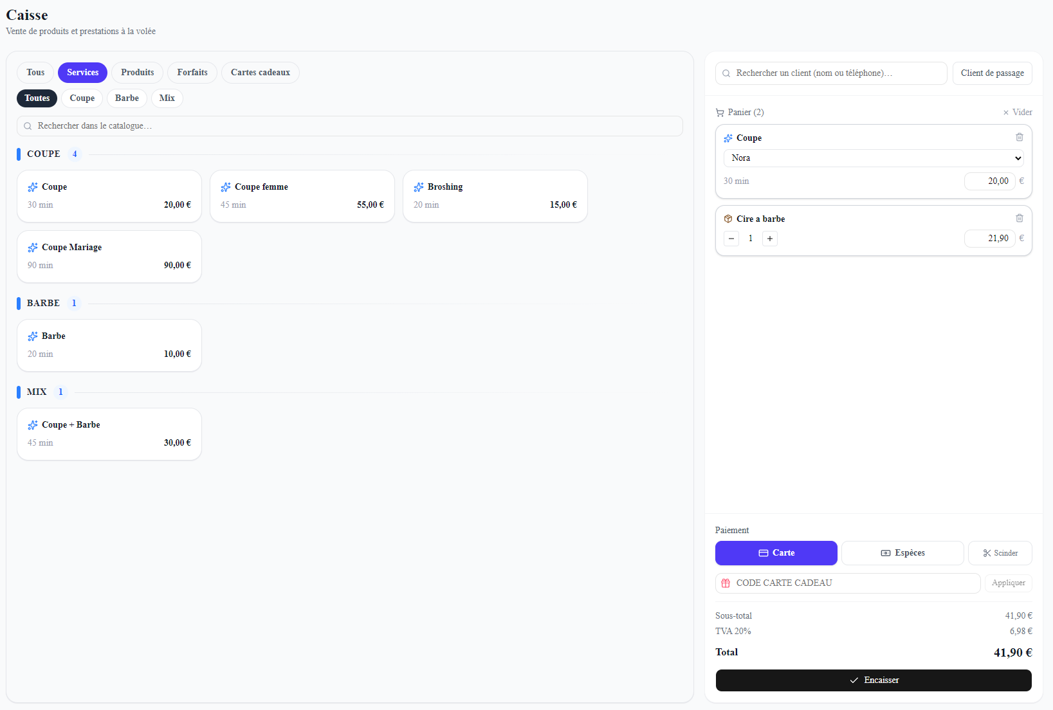
Task: Empty the cart with Vider
Action: (x=1018, y=113)
